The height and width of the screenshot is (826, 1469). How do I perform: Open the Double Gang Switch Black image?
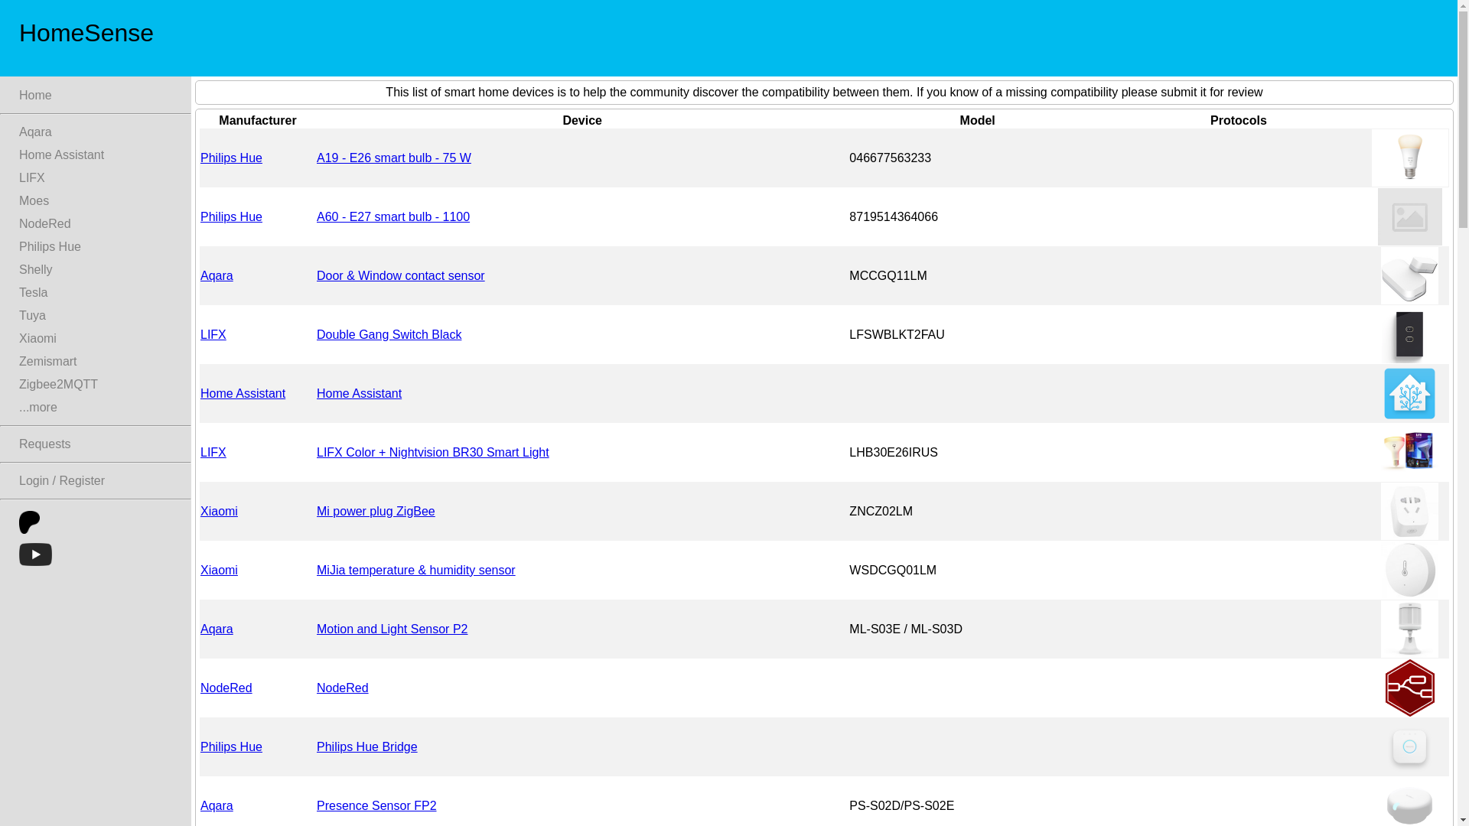click(1409, 335)
